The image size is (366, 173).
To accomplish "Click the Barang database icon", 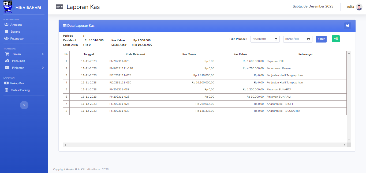I will tap(6, 32).
